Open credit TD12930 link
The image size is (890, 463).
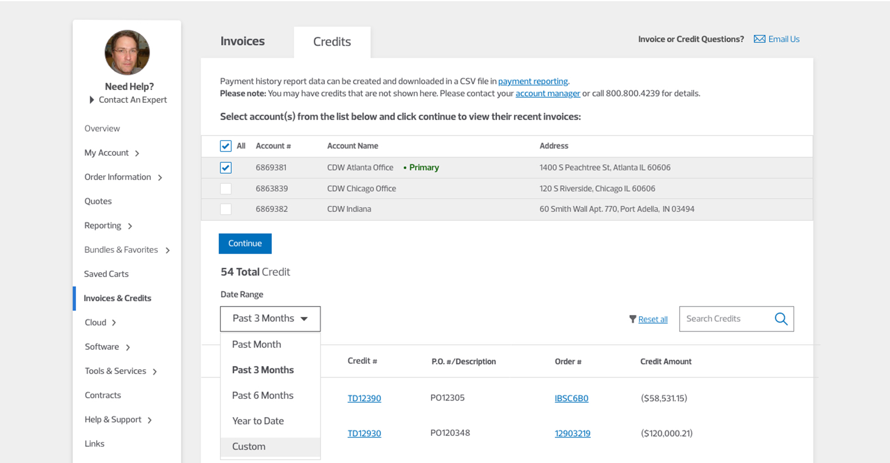[x=364, y=434]
